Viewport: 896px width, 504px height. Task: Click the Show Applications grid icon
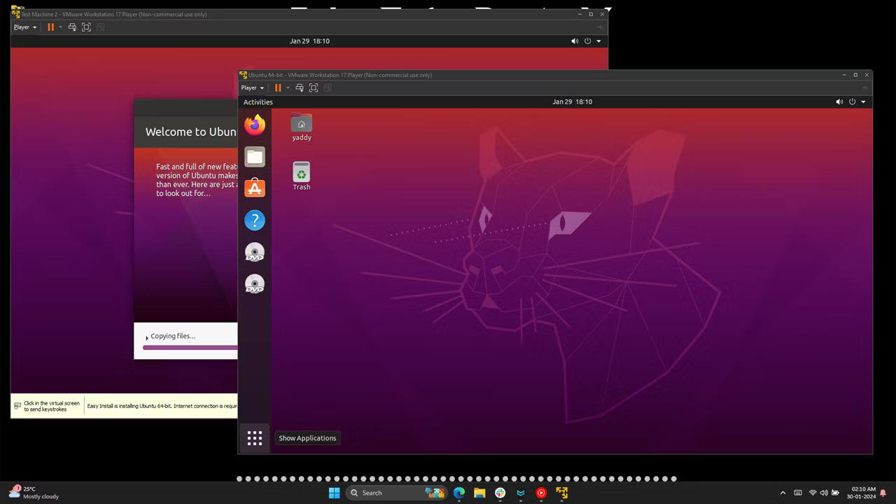tap(254, 437)
